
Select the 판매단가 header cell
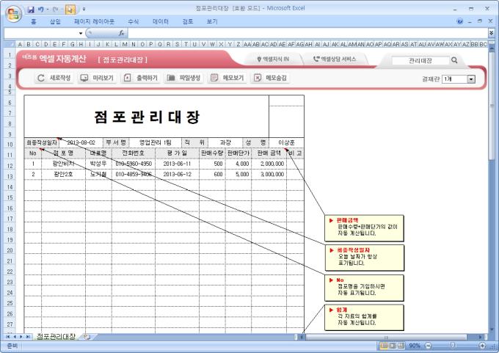[x=238, y=153]
